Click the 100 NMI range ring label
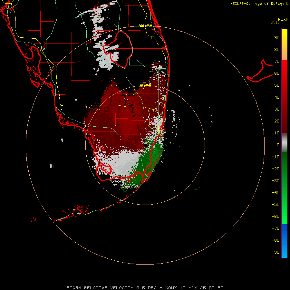The width and height of the screenshot is (290, 290). 145,26
